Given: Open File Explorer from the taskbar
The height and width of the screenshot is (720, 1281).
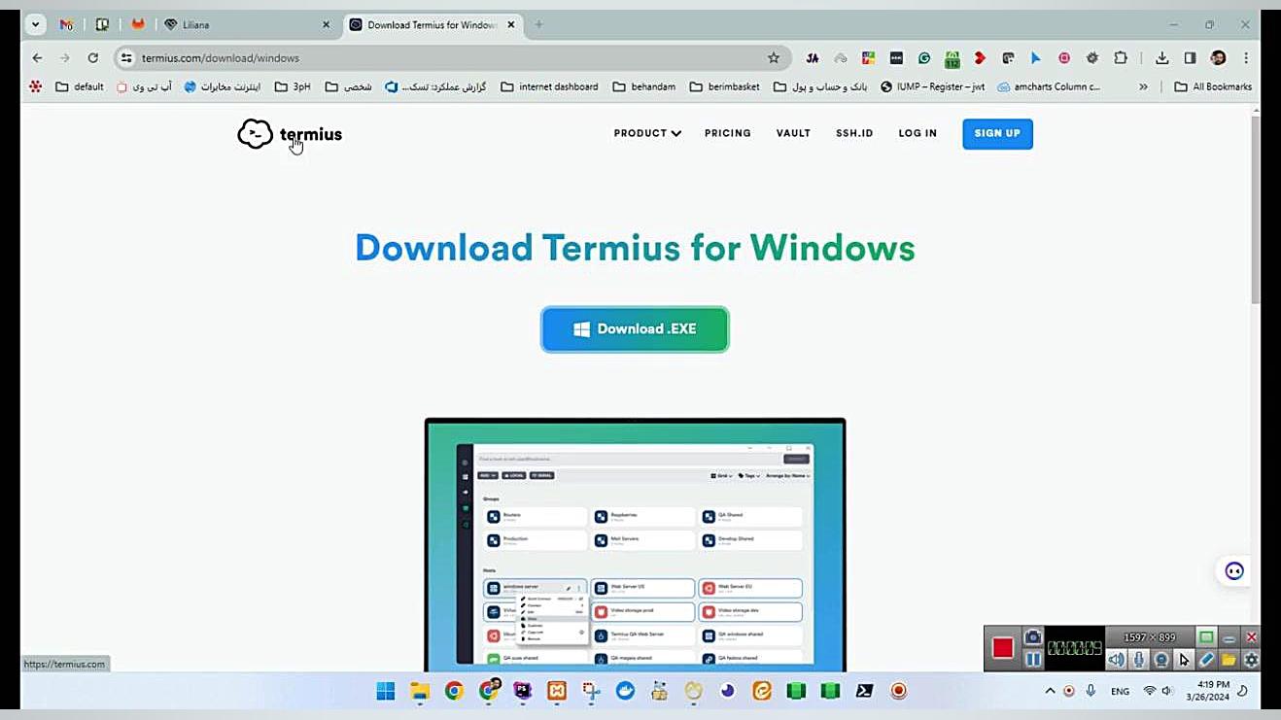Looking at the screenshot, I should pyautogui.click(x=420, y=691).
